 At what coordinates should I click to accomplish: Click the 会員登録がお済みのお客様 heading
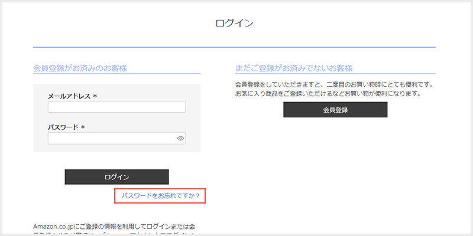point(80,68)
